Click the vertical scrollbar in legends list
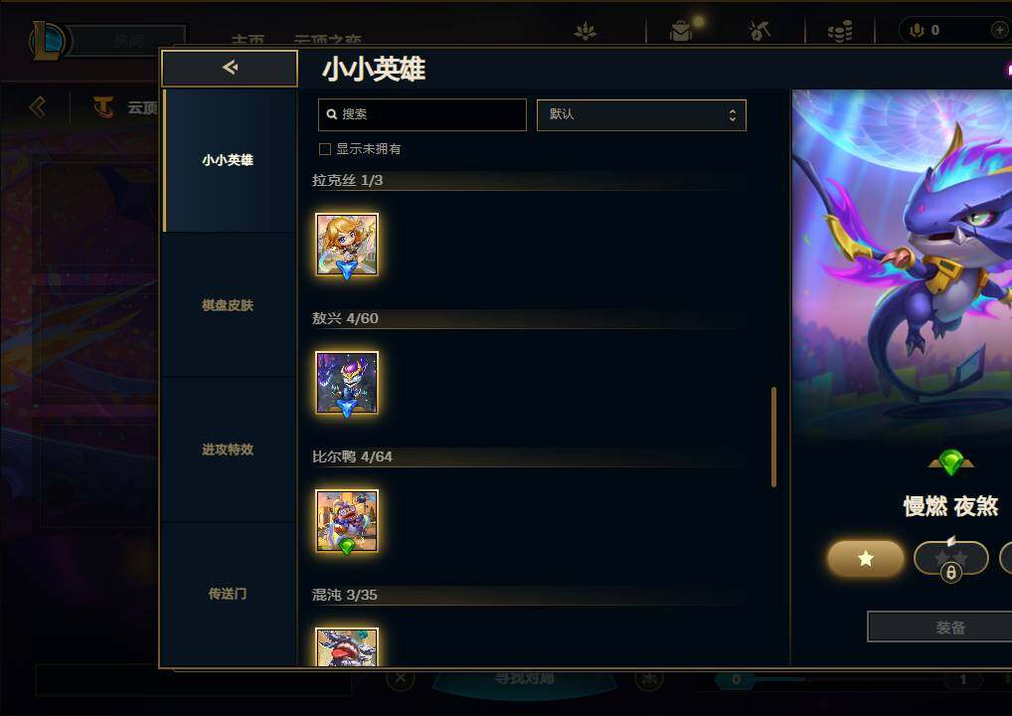This screenshot has width=1012, height=716. (773, 437)
